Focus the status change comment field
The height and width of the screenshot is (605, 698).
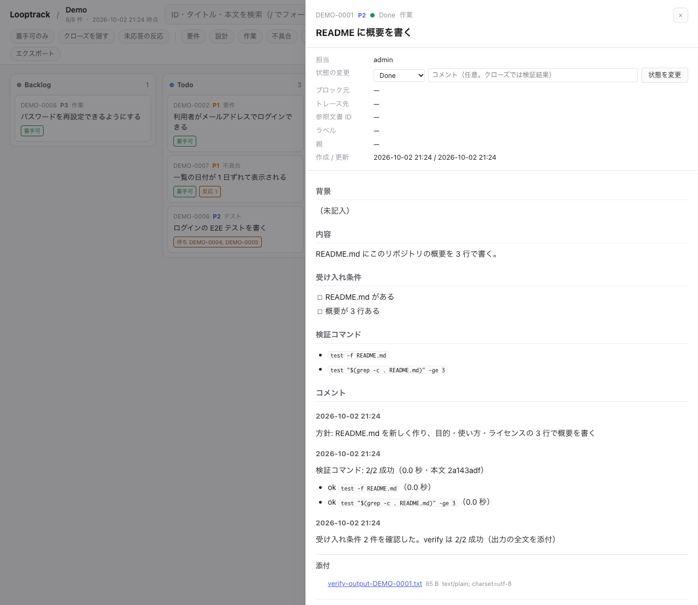pos(533,75)
